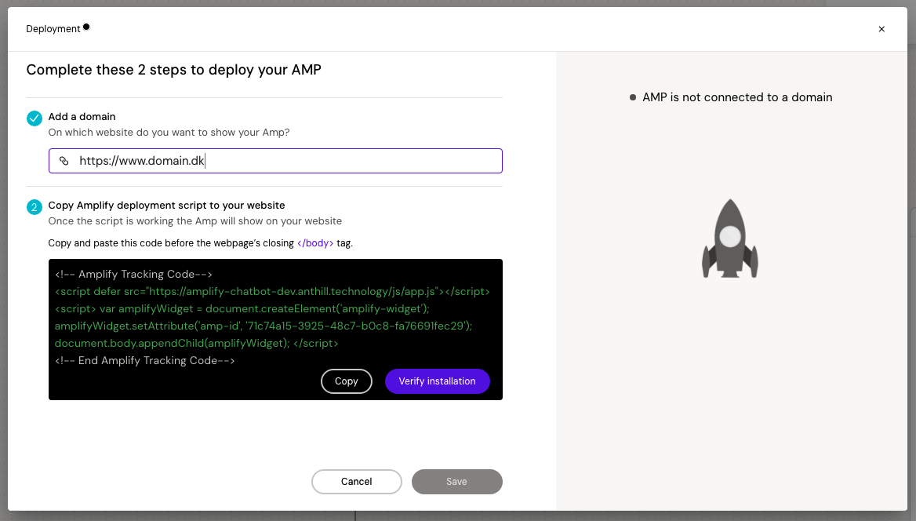The width and height of the screenshot is (916, 521).
Task: Copy the deployment script with the Copy button
Action: click(346, 381)
